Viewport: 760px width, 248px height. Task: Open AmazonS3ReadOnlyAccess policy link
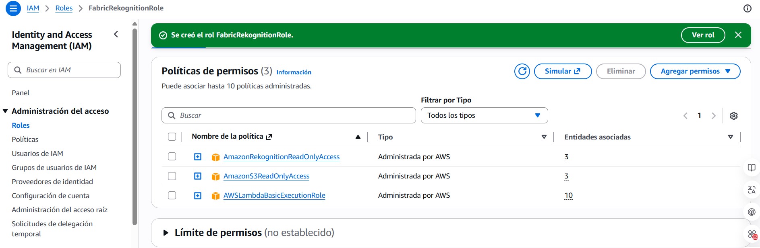pos(266,176)
